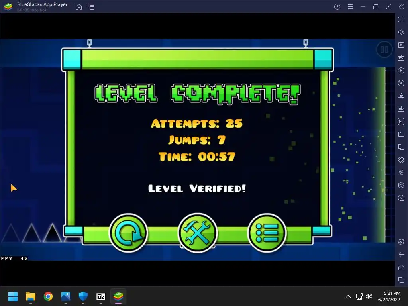This screenshot has height=306, width=408.
Task: Click the sync operations circular icon
Action: click(x=401, y=83)
